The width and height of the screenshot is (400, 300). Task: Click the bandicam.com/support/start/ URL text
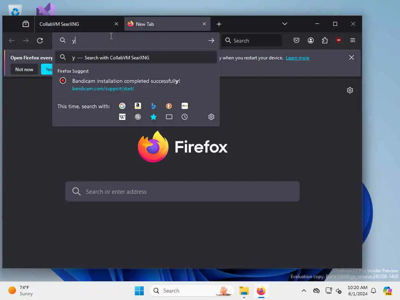tap(103, 89)
